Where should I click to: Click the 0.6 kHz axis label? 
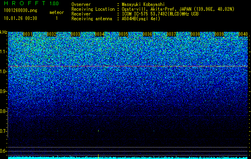click(3, 151)
